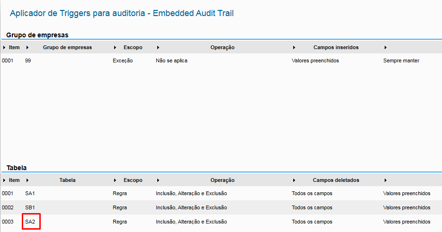Click Não se aplica operation cell
The height and width of the screenshot is (232, 442).
click(x=171, y=61)
